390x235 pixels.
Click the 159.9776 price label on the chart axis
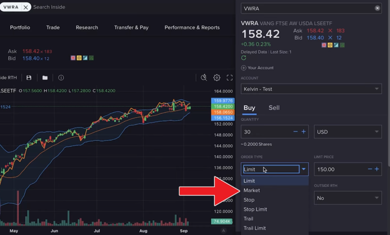223,101
